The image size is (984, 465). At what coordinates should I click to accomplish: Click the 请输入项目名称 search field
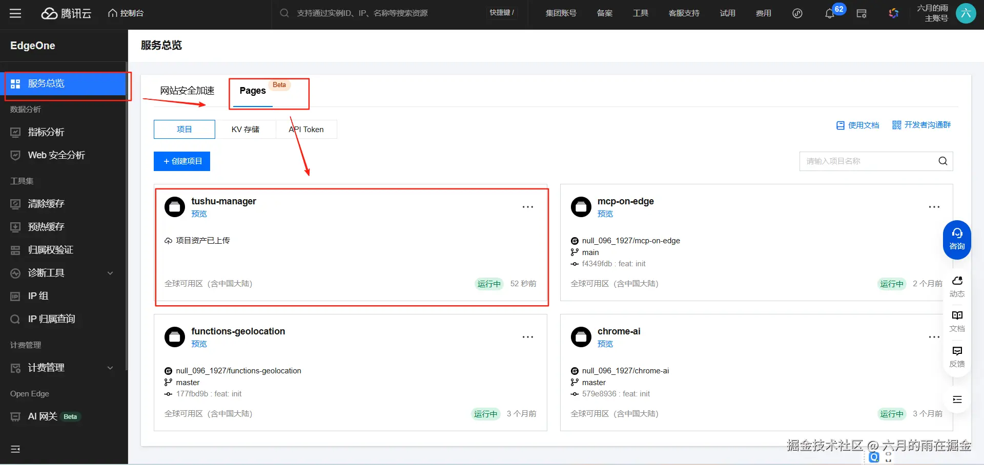(x=876, y=161)
